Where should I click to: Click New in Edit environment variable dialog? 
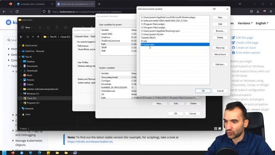[220, 17]
